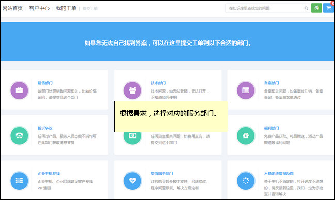Open the 技术部门 department link

coord(158,83)
